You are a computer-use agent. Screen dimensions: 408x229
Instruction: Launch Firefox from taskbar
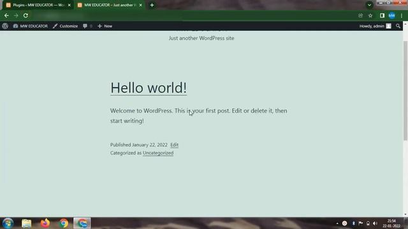(x=45, y=223)
